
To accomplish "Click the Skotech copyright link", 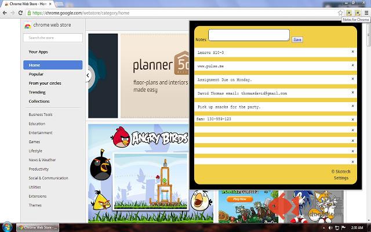I will [x=341, y=172].
